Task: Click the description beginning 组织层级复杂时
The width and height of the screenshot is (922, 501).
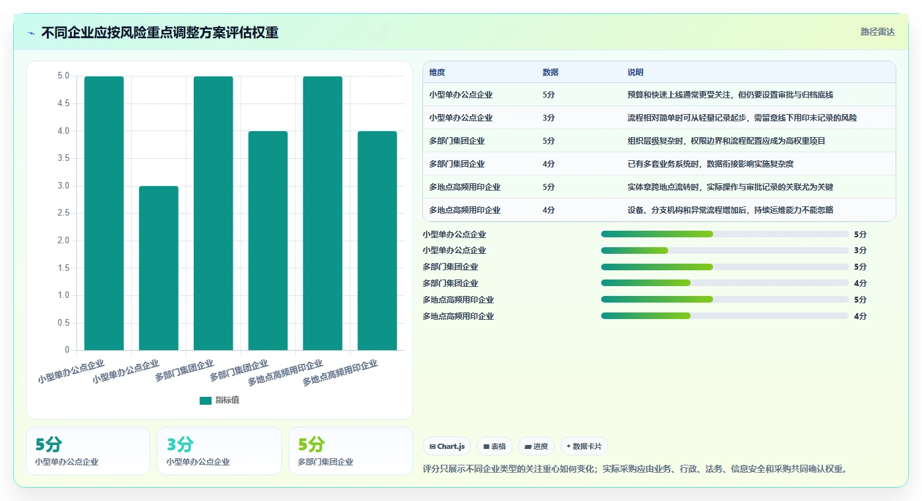Action: 726,141
